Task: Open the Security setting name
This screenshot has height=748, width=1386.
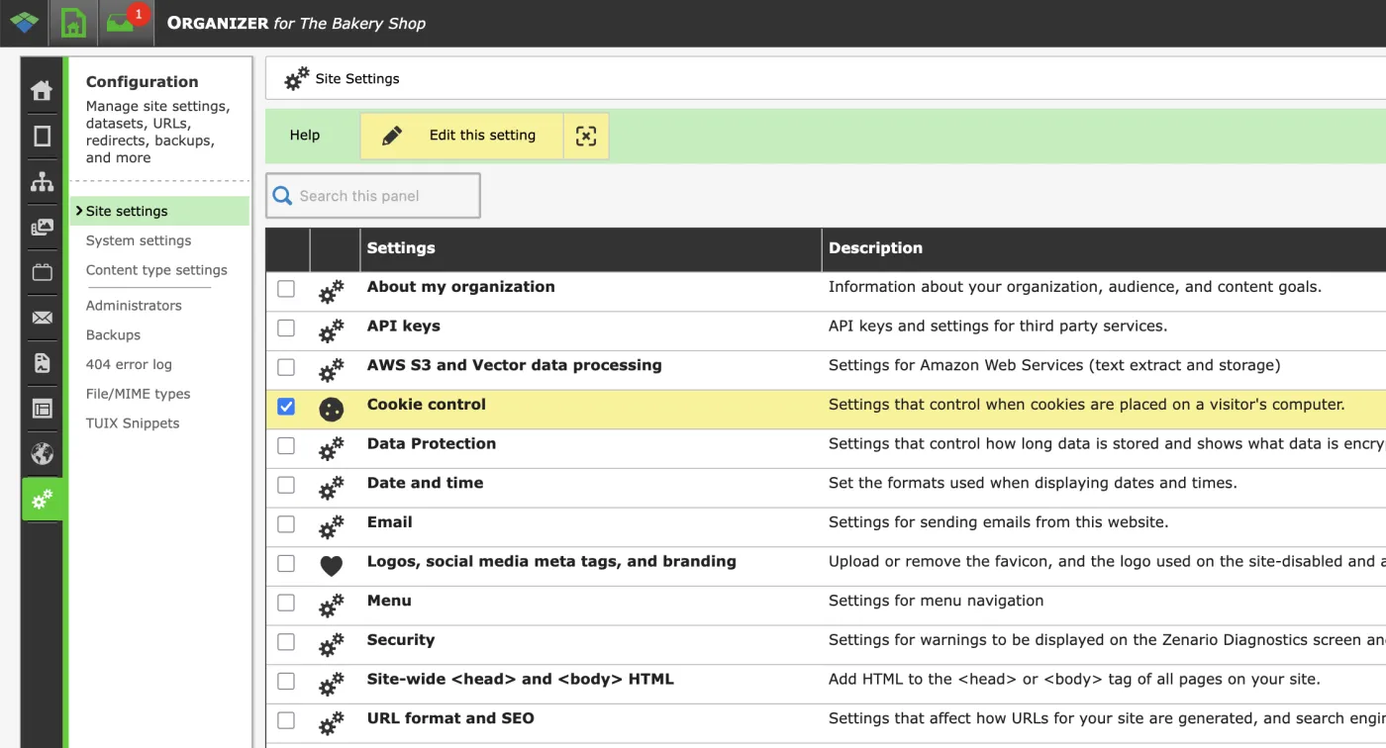Action: (401, 640)
